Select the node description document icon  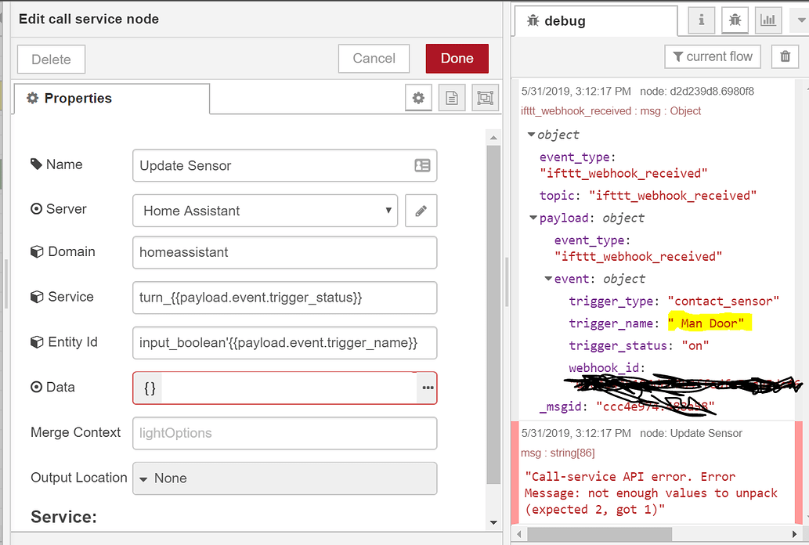pyautogui.click(x=452, y=97)
